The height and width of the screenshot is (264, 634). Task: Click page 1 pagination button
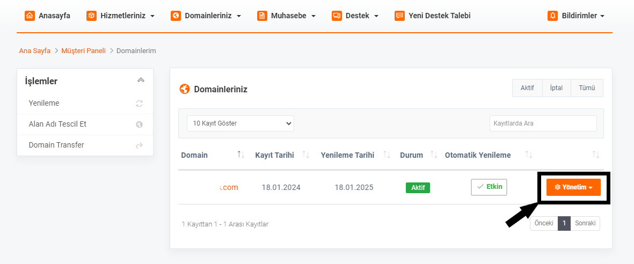(564, 224)
